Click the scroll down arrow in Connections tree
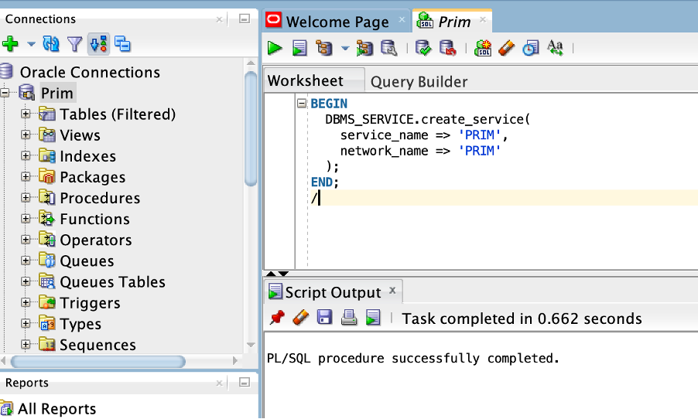The width and height of the screenshot is (698, 419). pos(251,345)
